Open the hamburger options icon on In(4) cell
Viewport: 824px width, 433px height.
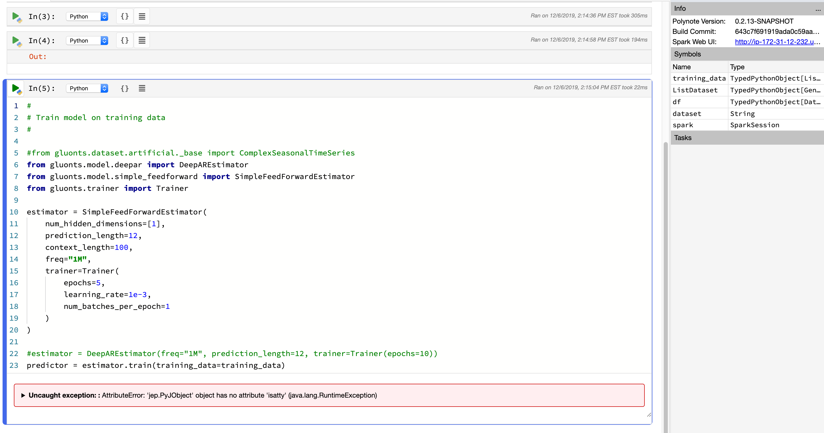pos(142,40)
